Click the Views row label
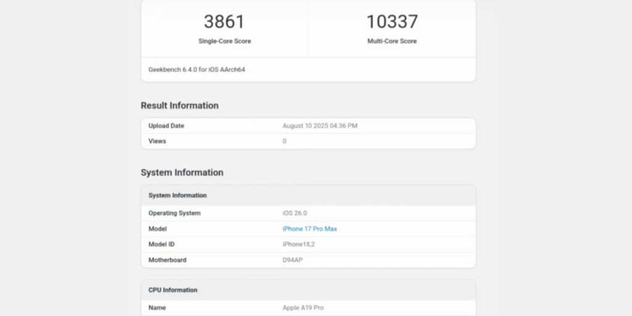This screenshot has height=316, width=632. [x=157, y=141]
